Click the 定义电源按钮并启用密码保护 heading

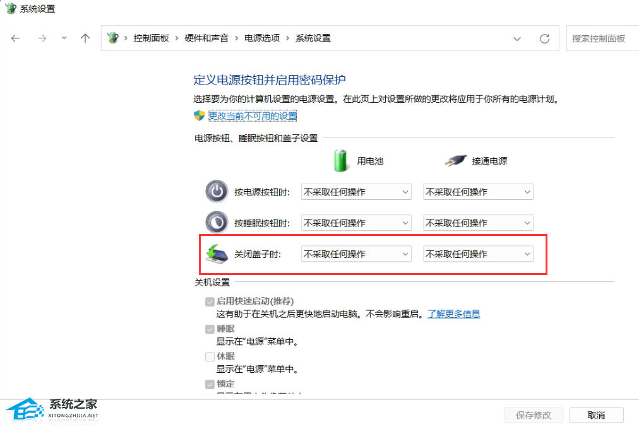pyautogui.click(x=270, y=79)
